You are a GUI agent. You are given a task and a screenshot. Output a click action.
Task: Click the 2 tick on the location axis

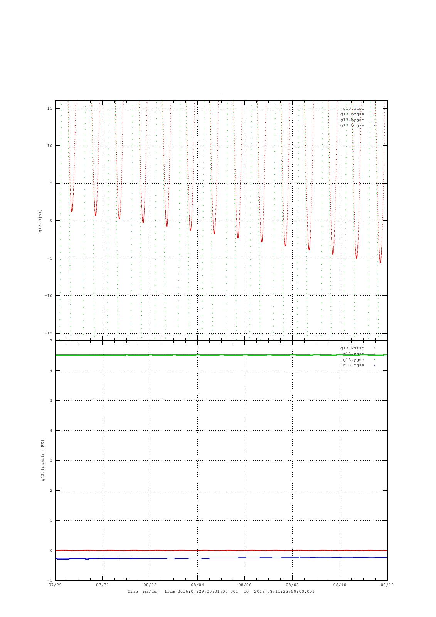click(51, 491)
